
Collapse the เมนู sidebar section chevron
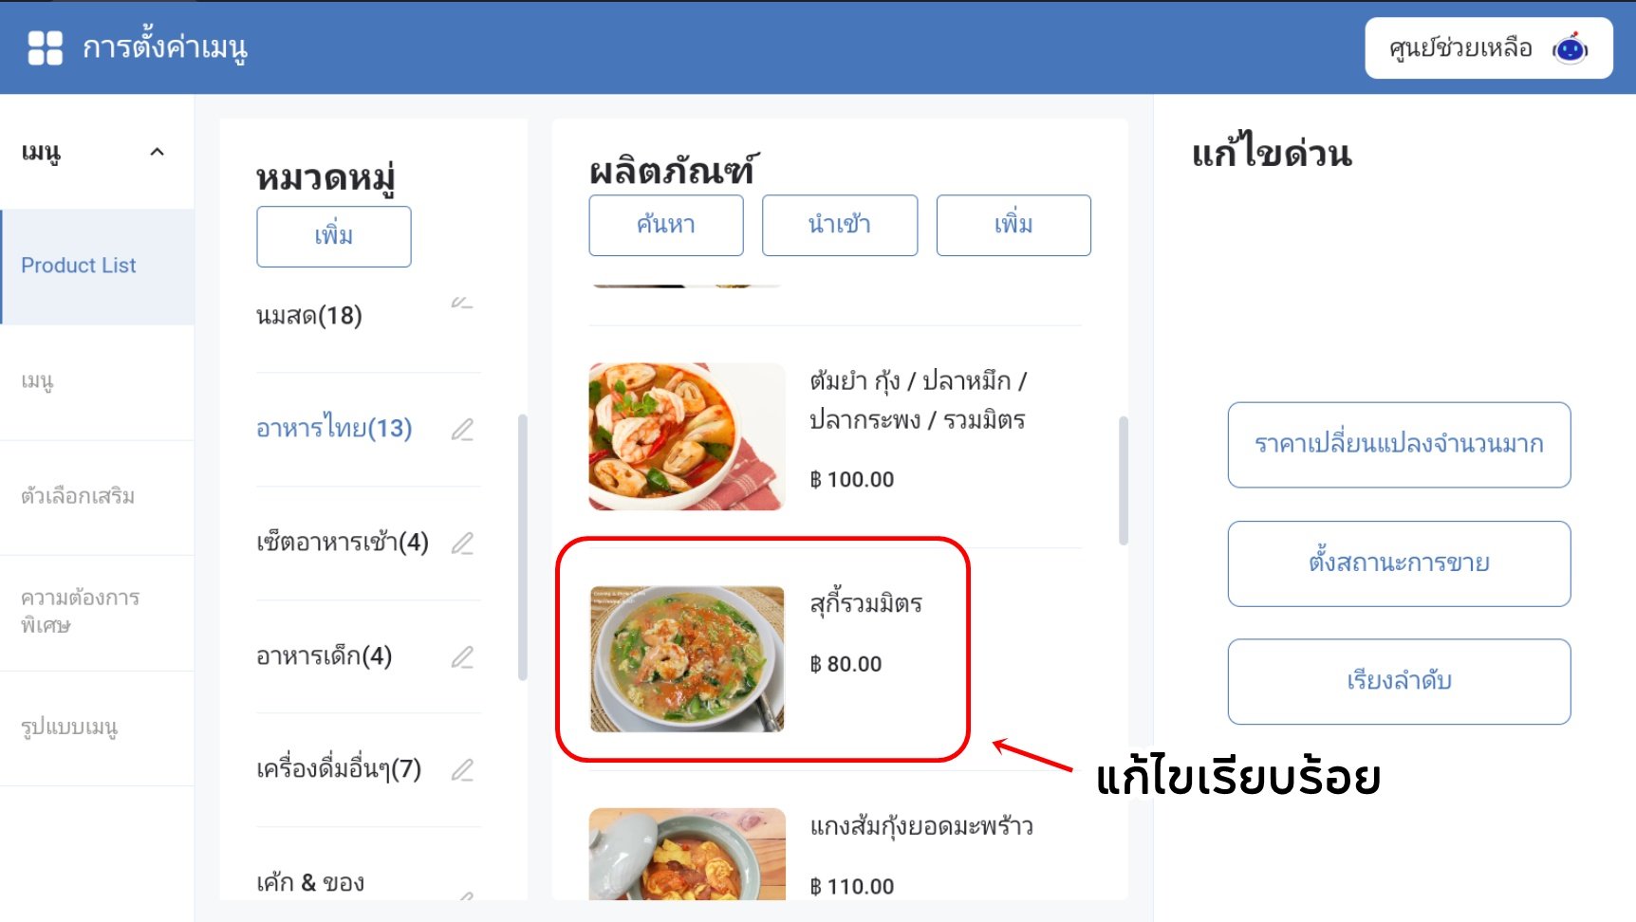(x=158, y=152)
